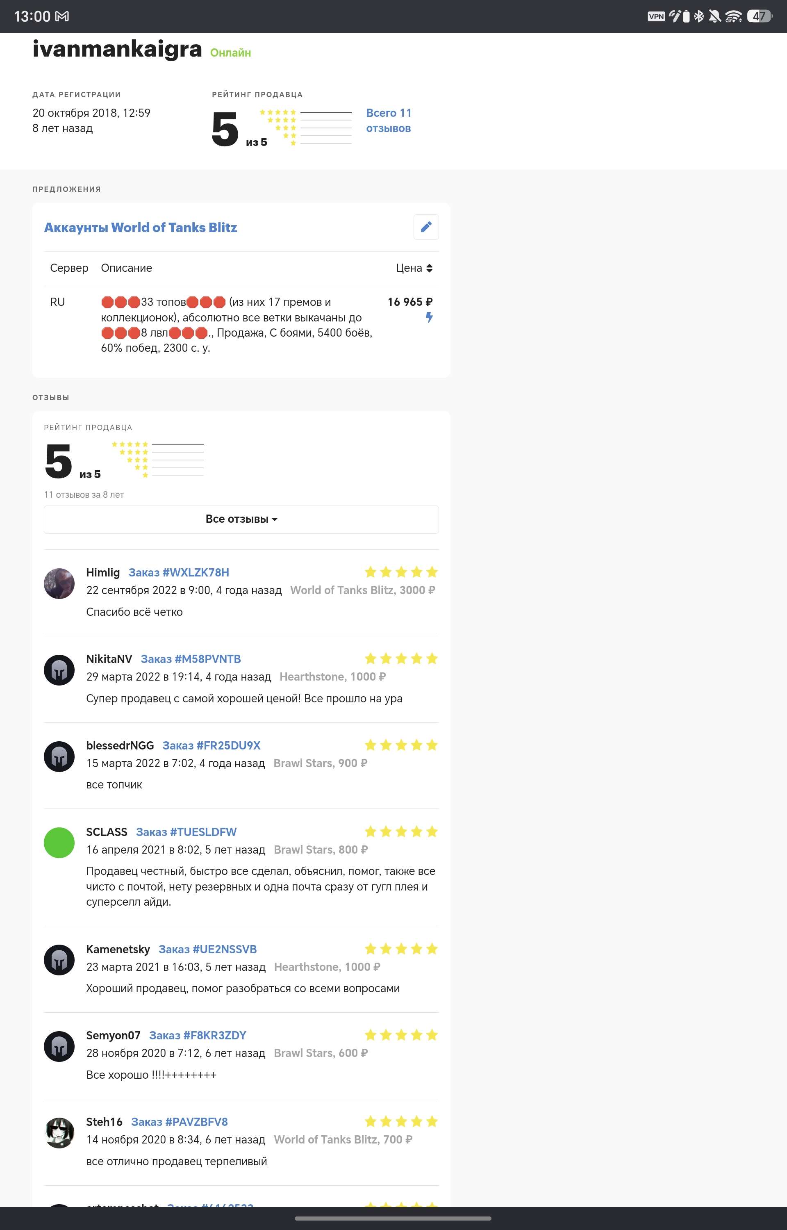Open Kamenetsky's helmet avatar icon
This screenshot has width=787, height=1230.
(59, 960)
